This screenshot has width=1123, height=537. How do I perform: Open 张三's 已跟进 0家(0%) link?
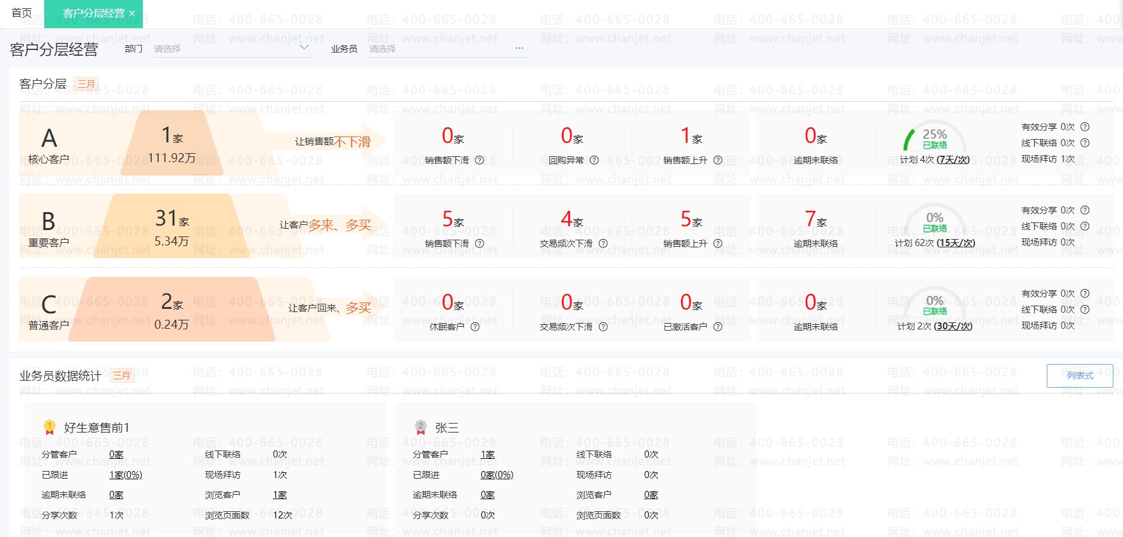coord(497,475)
